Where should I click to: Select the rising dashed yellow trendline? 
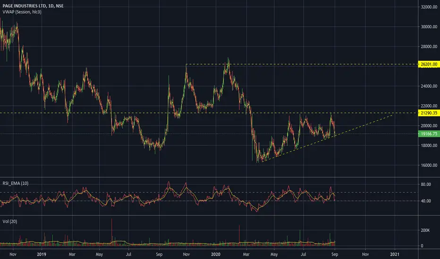coord(327,138)
